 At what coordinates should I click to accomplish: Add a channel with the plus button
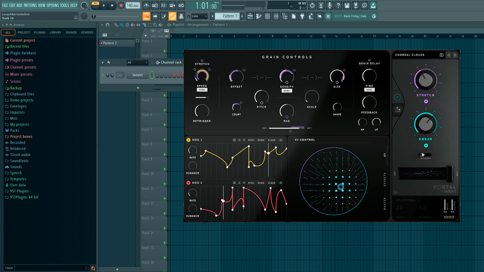point(138,88)
